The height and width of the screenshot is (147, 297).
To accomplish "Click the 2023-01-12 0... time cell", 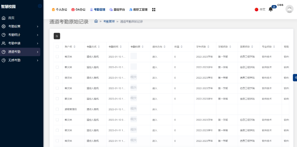I will pyautogui.click(x=117, y=120).
